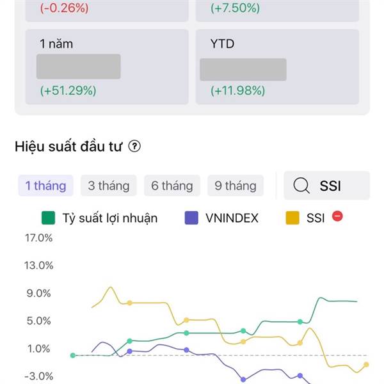Switch to the 3 tháng tab
Screen dimensions: 384x384
(108, 186)
